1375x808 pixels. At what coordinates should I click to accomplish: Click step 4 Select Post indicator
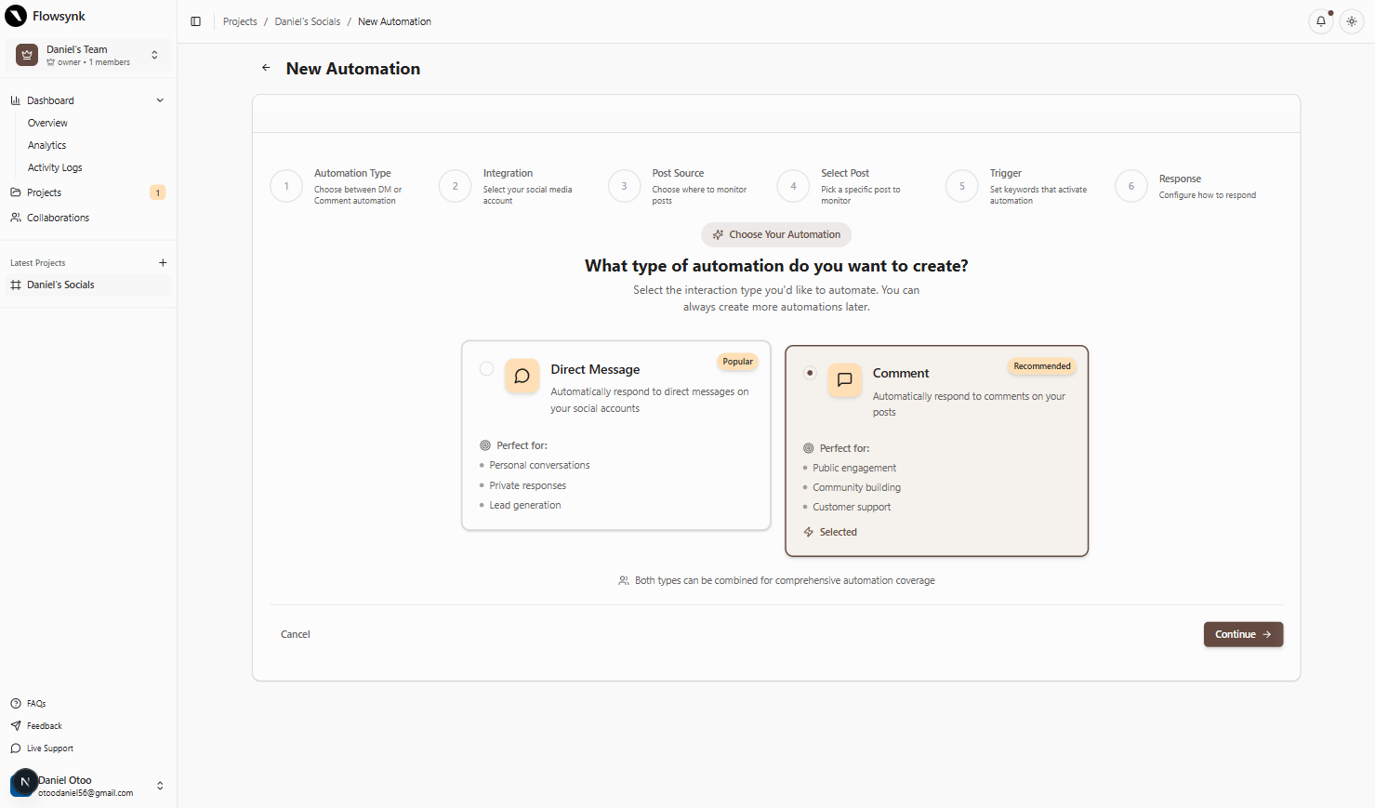[792, 186]
